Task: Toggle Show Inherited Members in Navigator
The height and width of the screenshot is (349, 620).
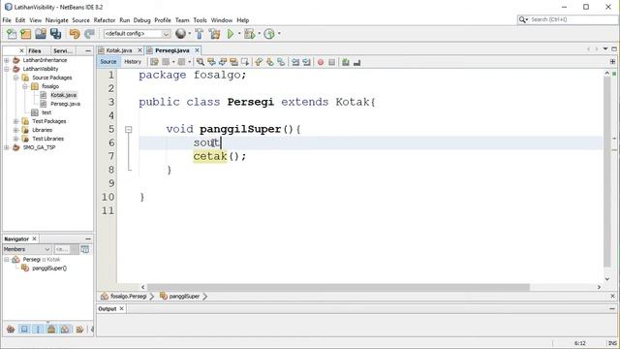Action: pos(11,330)
